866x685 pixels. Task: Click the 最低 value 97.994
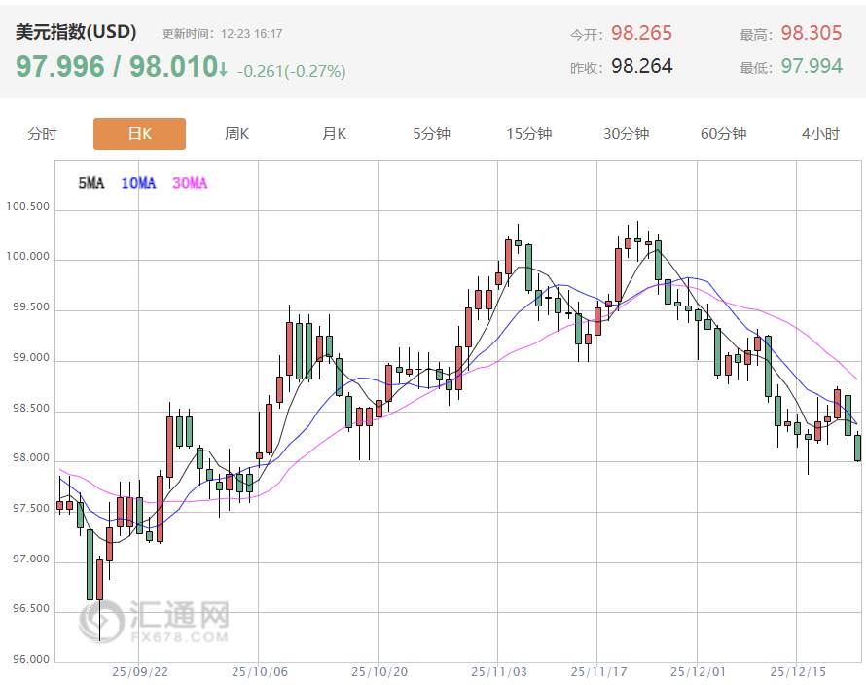(811, 66)
